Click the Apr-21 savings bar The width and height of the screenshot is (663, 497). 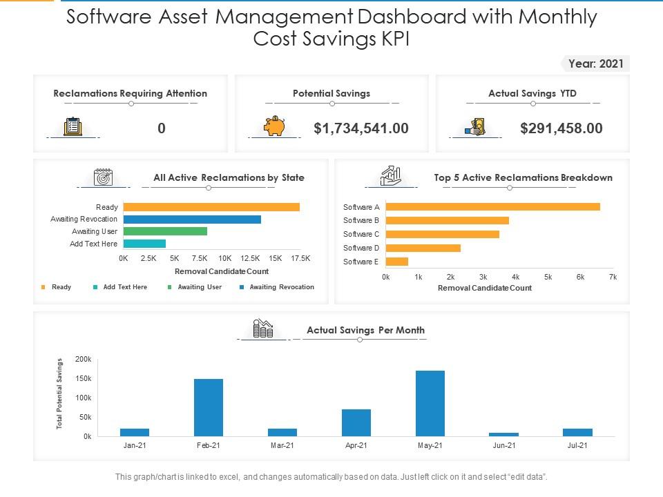tap(356, 422)
